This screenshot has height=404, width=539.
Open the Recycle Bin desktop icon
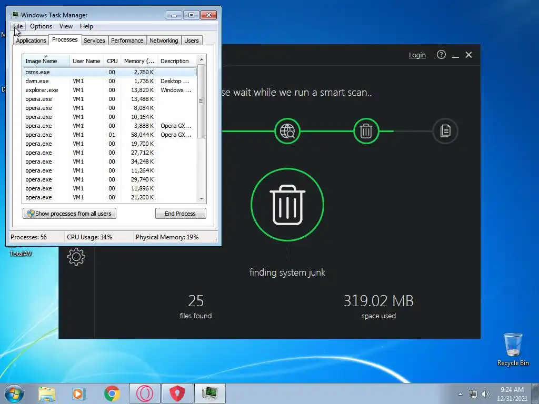(x=513, y=349)
